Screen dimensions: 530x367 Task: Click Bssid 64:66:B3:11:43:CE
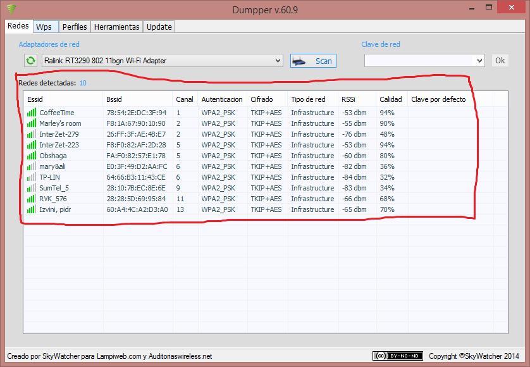136,177
